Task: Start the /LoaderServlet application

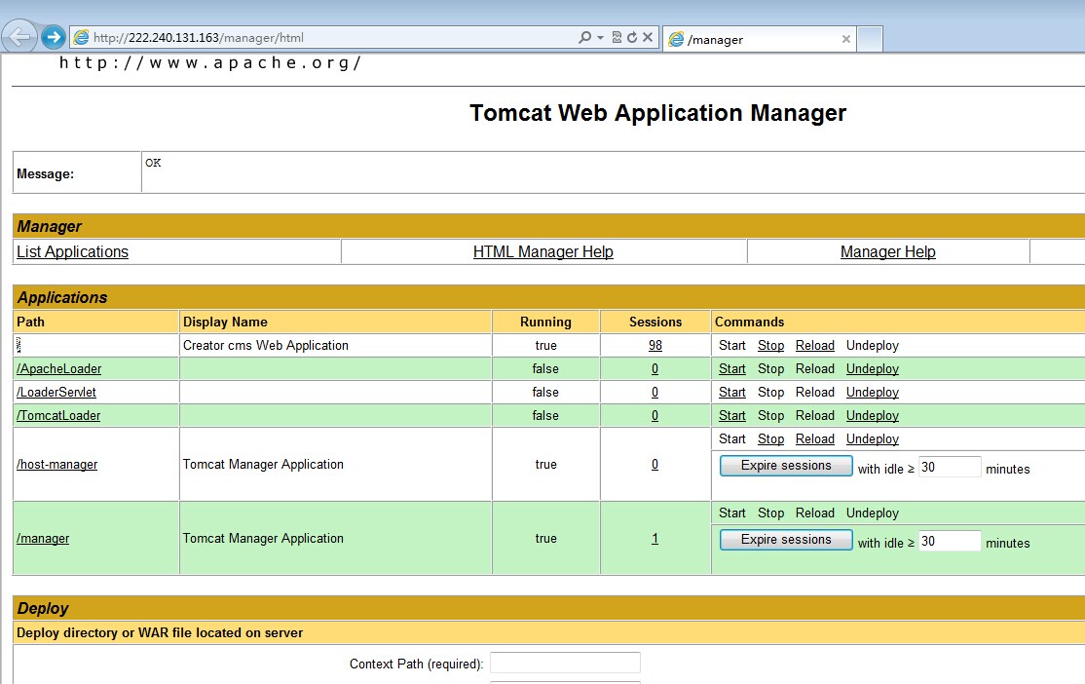Action: pos(732,392)
